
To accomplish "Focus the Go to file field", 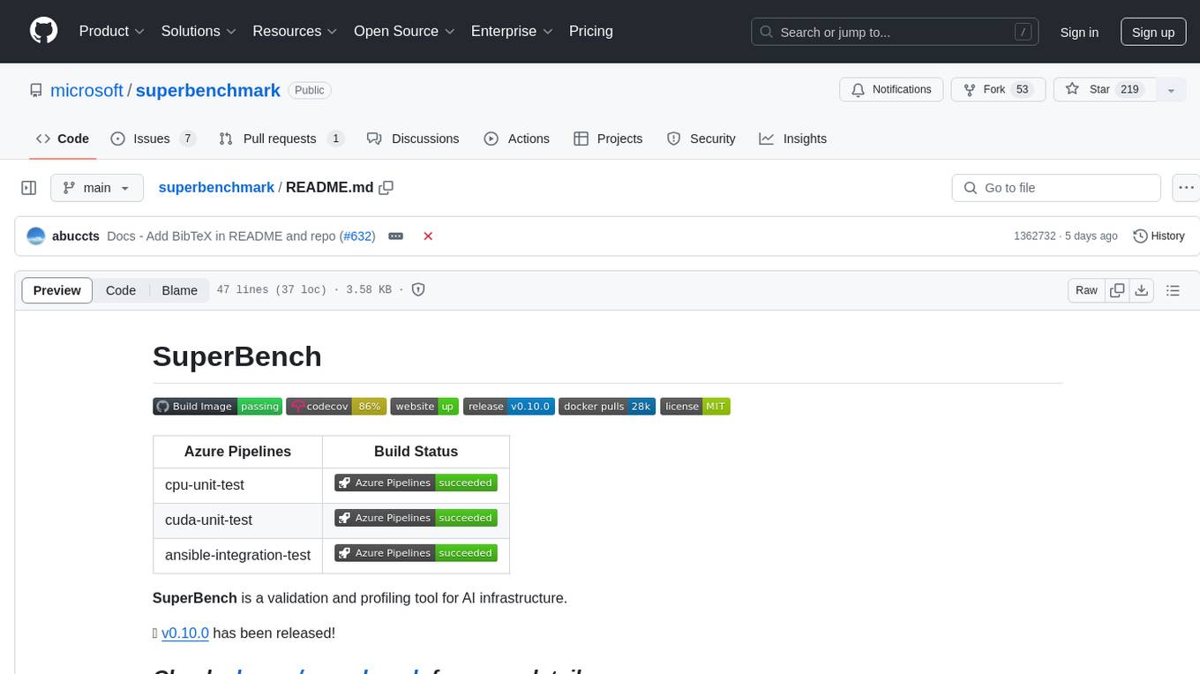I will tap(1056, 188).
